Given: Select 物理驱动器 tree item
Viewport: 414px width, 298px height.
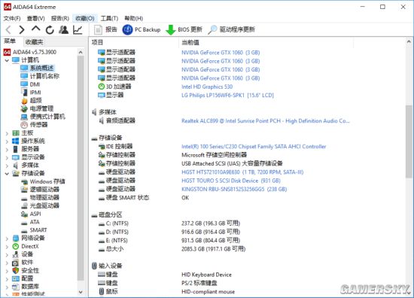Looking at the screenshot, I should tap(40, 197).
